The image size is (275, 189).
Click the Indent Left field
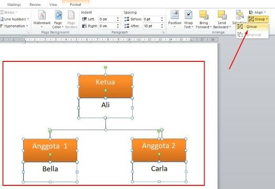pos(108,19)
